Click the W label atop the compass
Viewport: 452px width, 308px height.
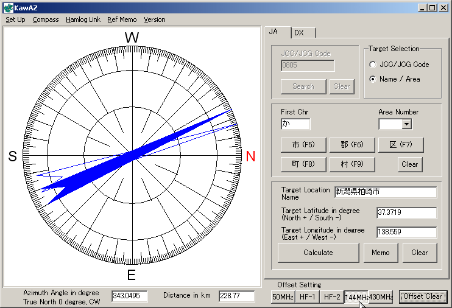[x=132, y=38]
